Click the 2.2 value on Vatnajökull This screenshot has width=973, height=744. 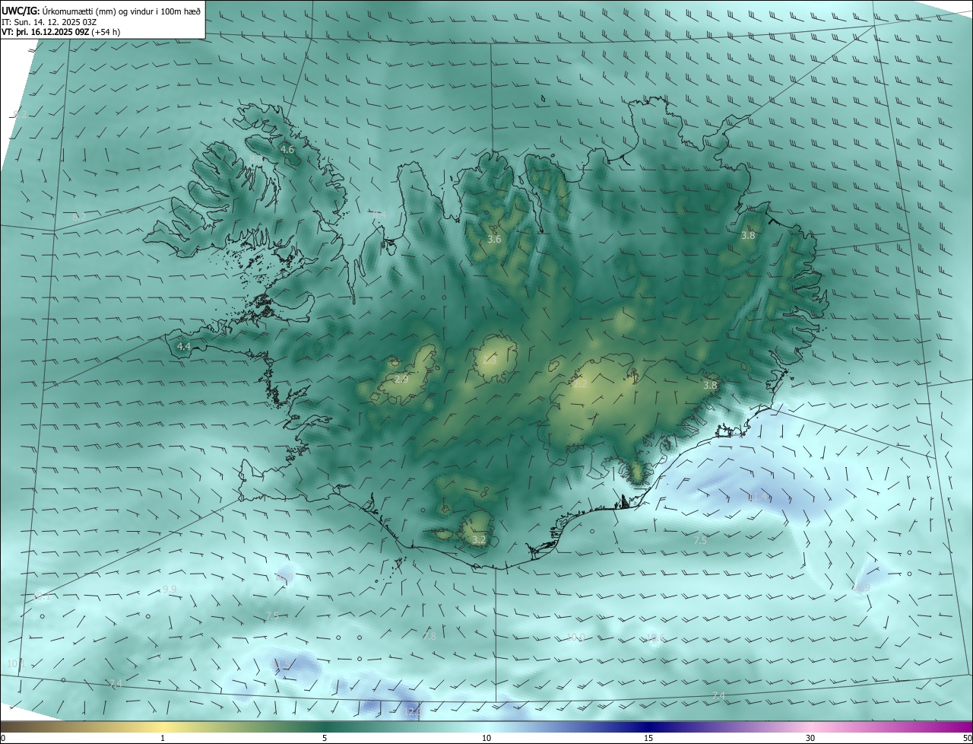(580, 384)
